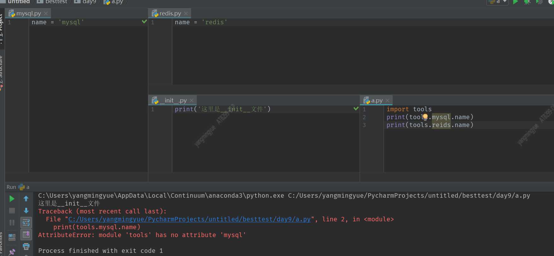
Task: Open the Project tool window sidebar tab
Action: point(2,28)
